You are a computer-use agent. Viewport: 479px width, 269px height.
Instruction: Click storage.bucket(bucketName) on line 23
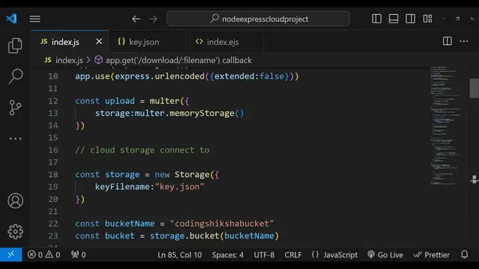tap(214, 236)
